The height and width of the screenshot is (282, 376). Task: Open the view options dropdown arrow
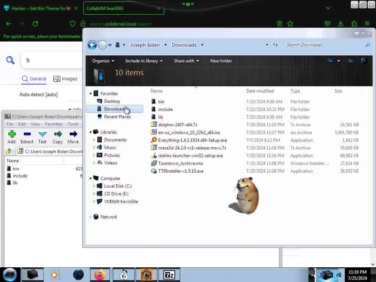point(339,61)
